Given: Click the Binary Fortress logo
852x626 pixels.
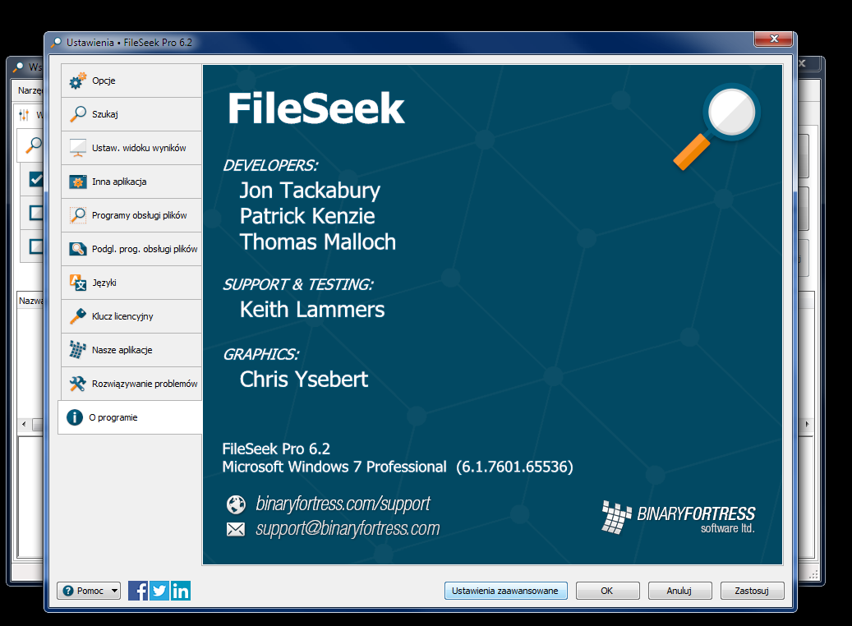Looking at the screenshot, I should pyautogui.click(x=679, y=518).
